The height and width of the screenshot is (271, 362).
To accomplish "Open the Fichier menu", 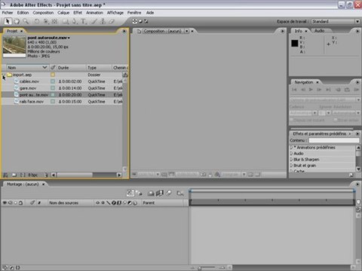I will point(8,13).
